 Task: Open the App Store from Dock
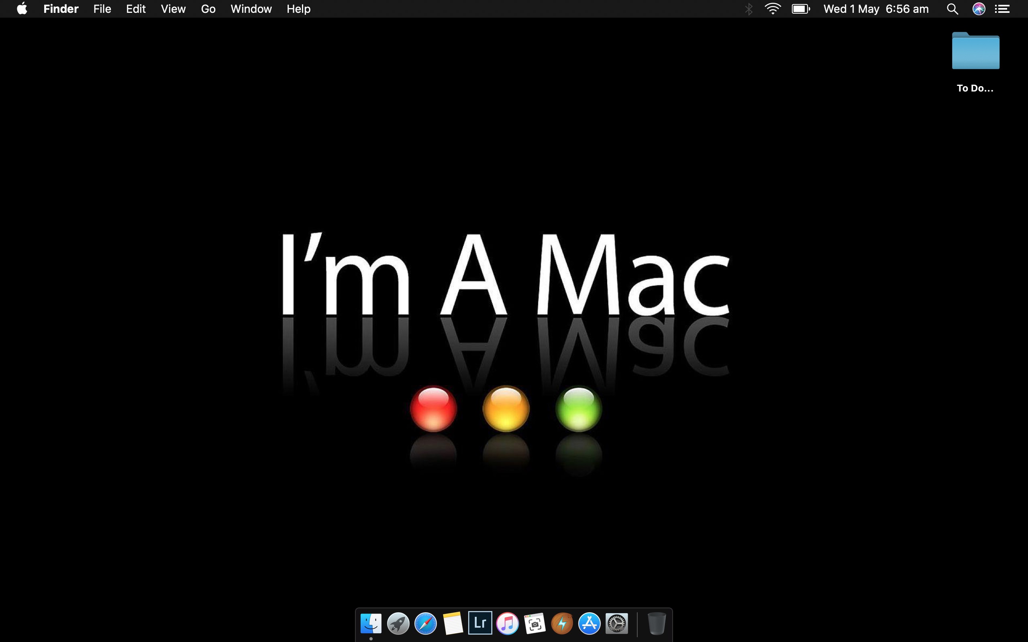click(x=589, y=623)
